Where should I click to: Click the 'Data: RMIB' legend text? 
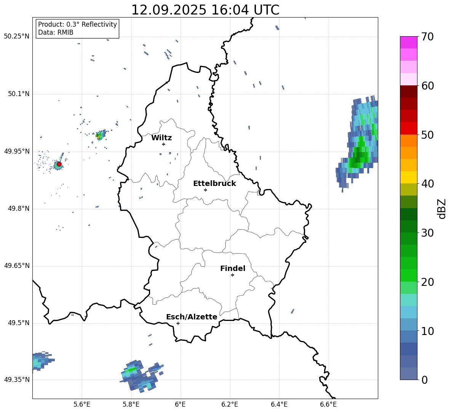pos(56,32)
